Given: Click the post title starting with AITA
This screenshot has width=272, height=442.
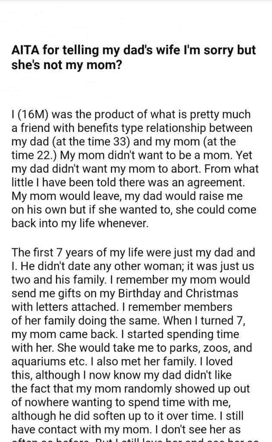Looking at the screenshot, I should click(x=134, y=57).
